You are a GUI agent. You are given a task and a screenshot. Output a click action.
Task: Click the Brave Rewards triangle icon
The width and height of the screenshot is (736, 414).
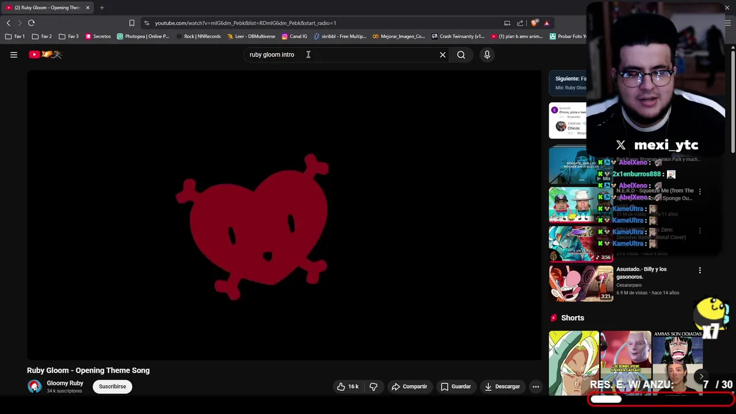547,23
